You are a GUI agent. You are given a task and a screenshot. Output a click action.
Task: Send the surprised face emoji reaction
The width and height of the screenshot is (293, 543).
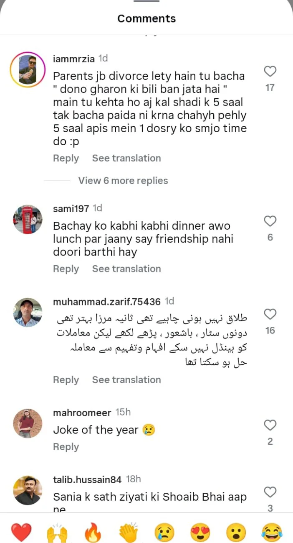pos(236,533)
